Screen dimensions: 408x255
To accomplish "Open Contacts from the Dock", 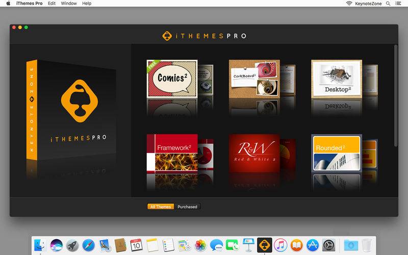I will pos(120,245).
